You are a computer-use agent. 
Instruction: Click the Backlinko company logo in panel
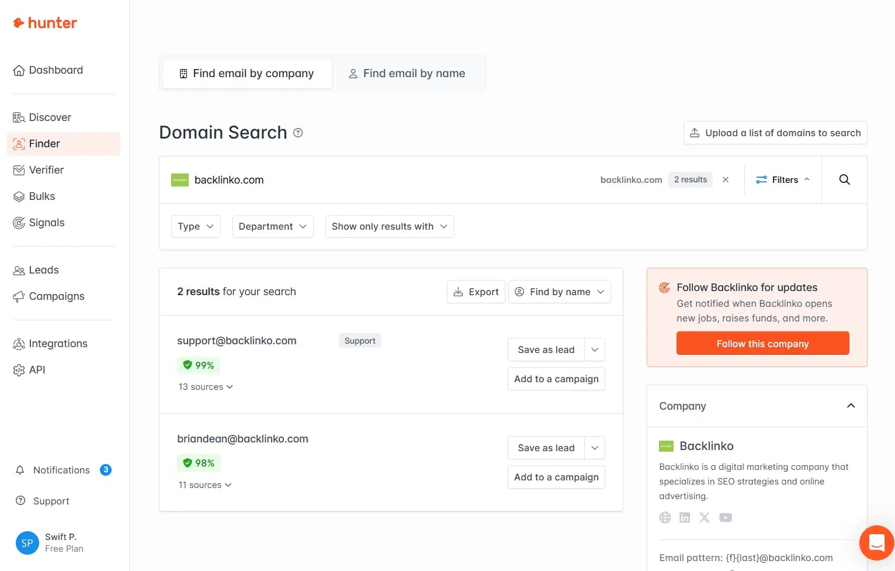tap(666, 446)
